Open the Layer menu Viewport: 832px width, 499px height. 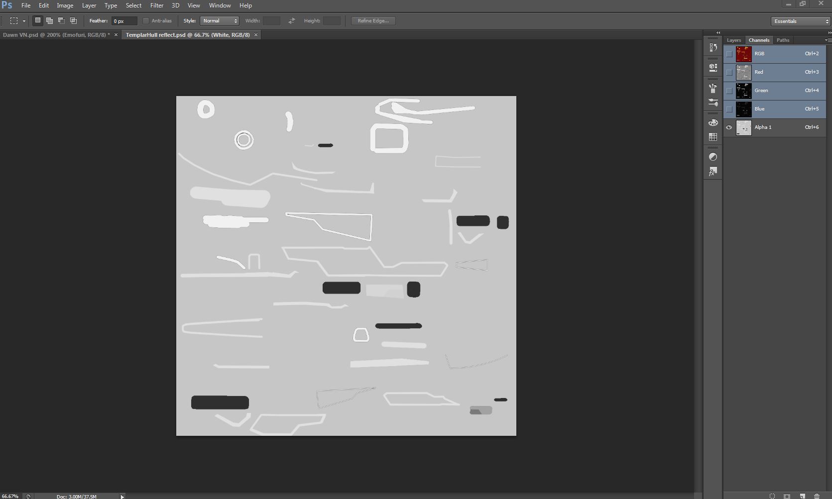[x=89, y=5]
